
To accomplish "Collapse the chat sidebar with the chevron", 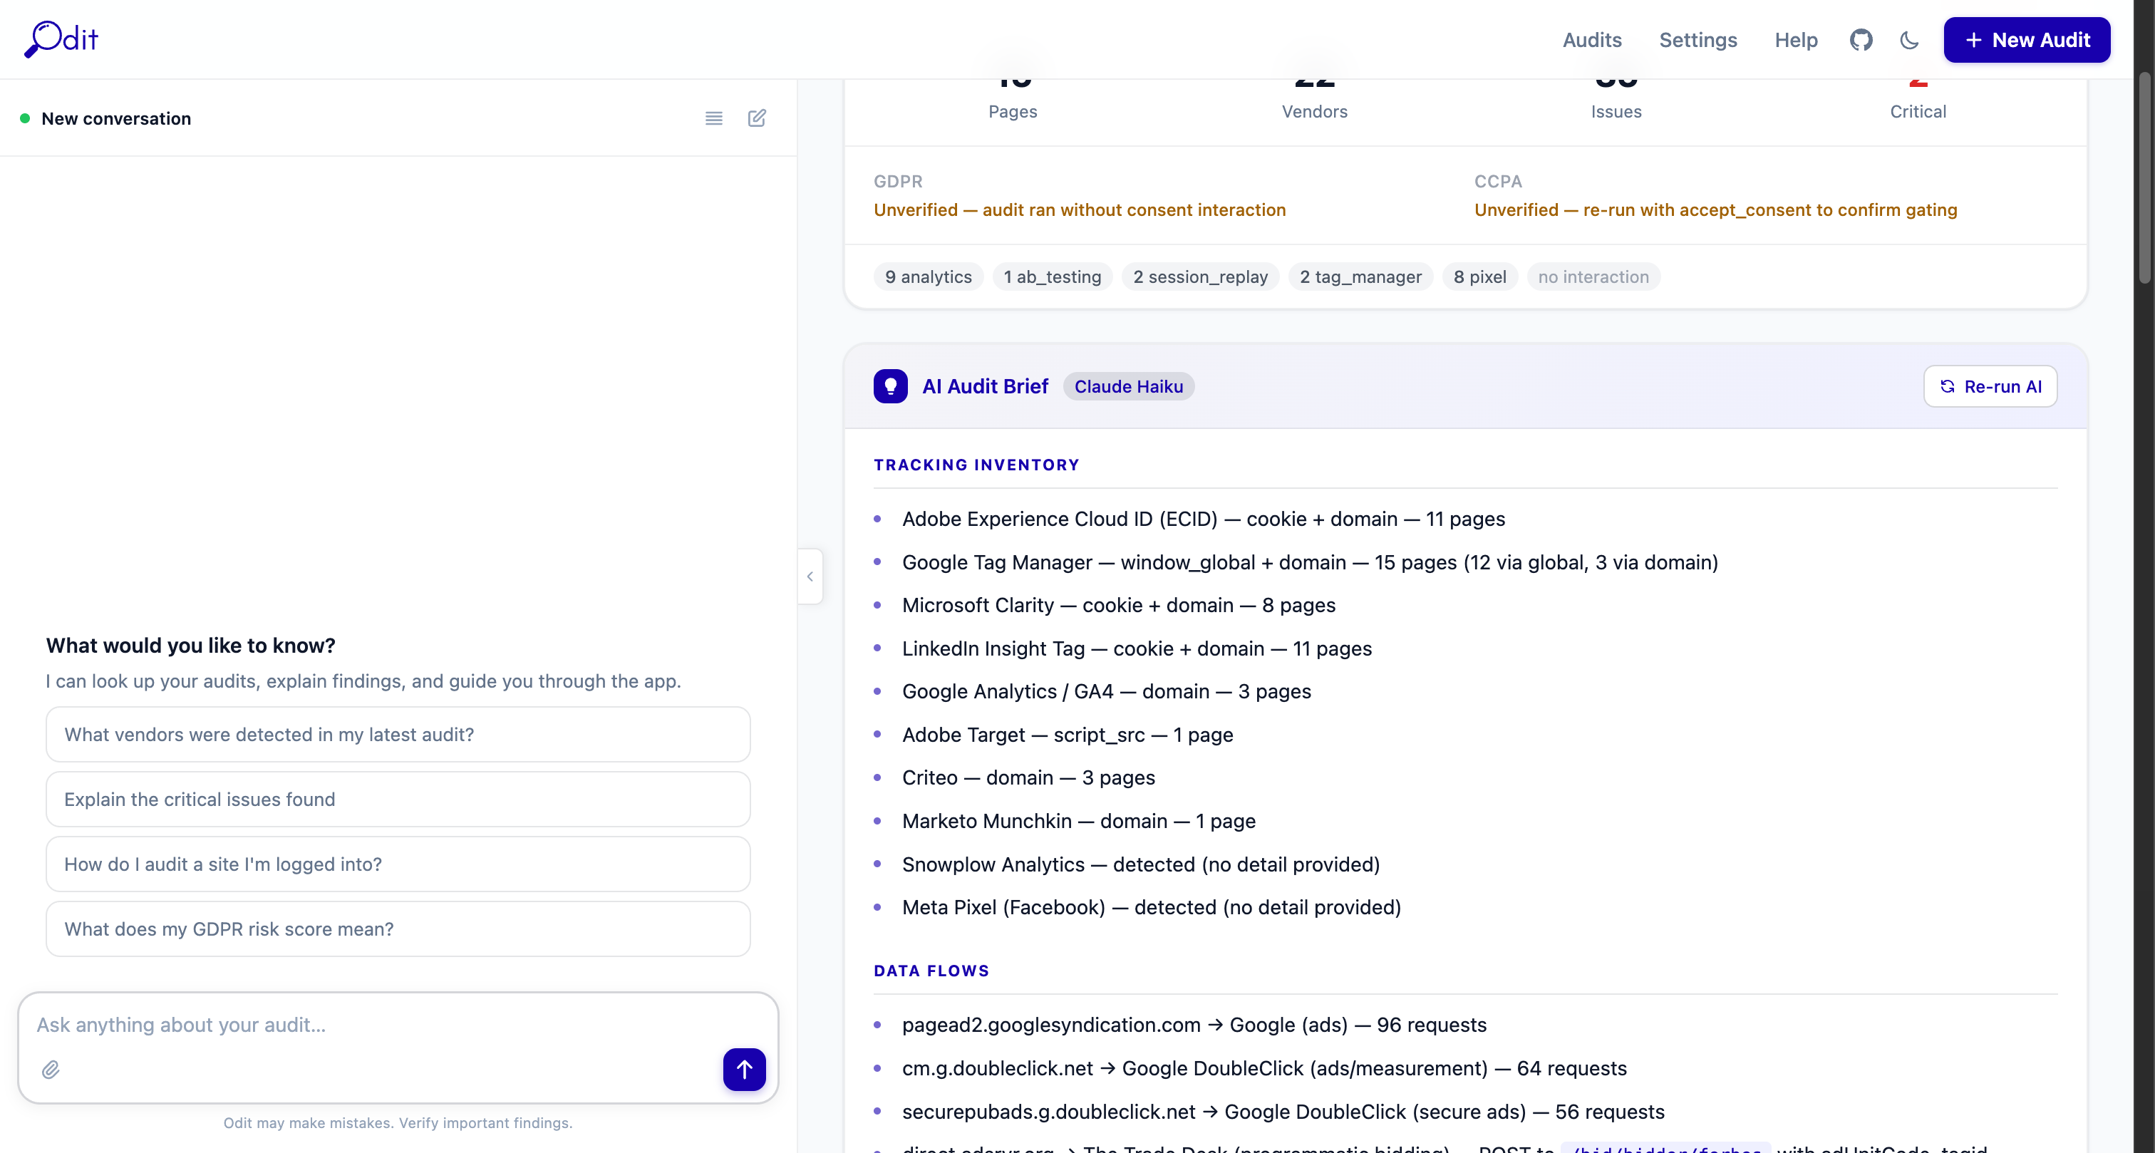I will tap(809, 576).
